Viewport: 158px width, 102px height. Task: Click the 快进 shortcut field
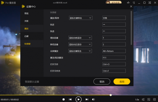pyautogui.click(x=114, y=24)
